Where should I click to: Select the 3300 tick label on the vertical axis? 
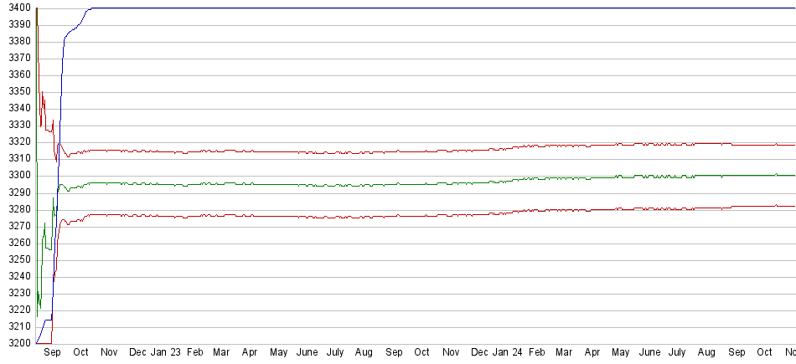point(17,175)
